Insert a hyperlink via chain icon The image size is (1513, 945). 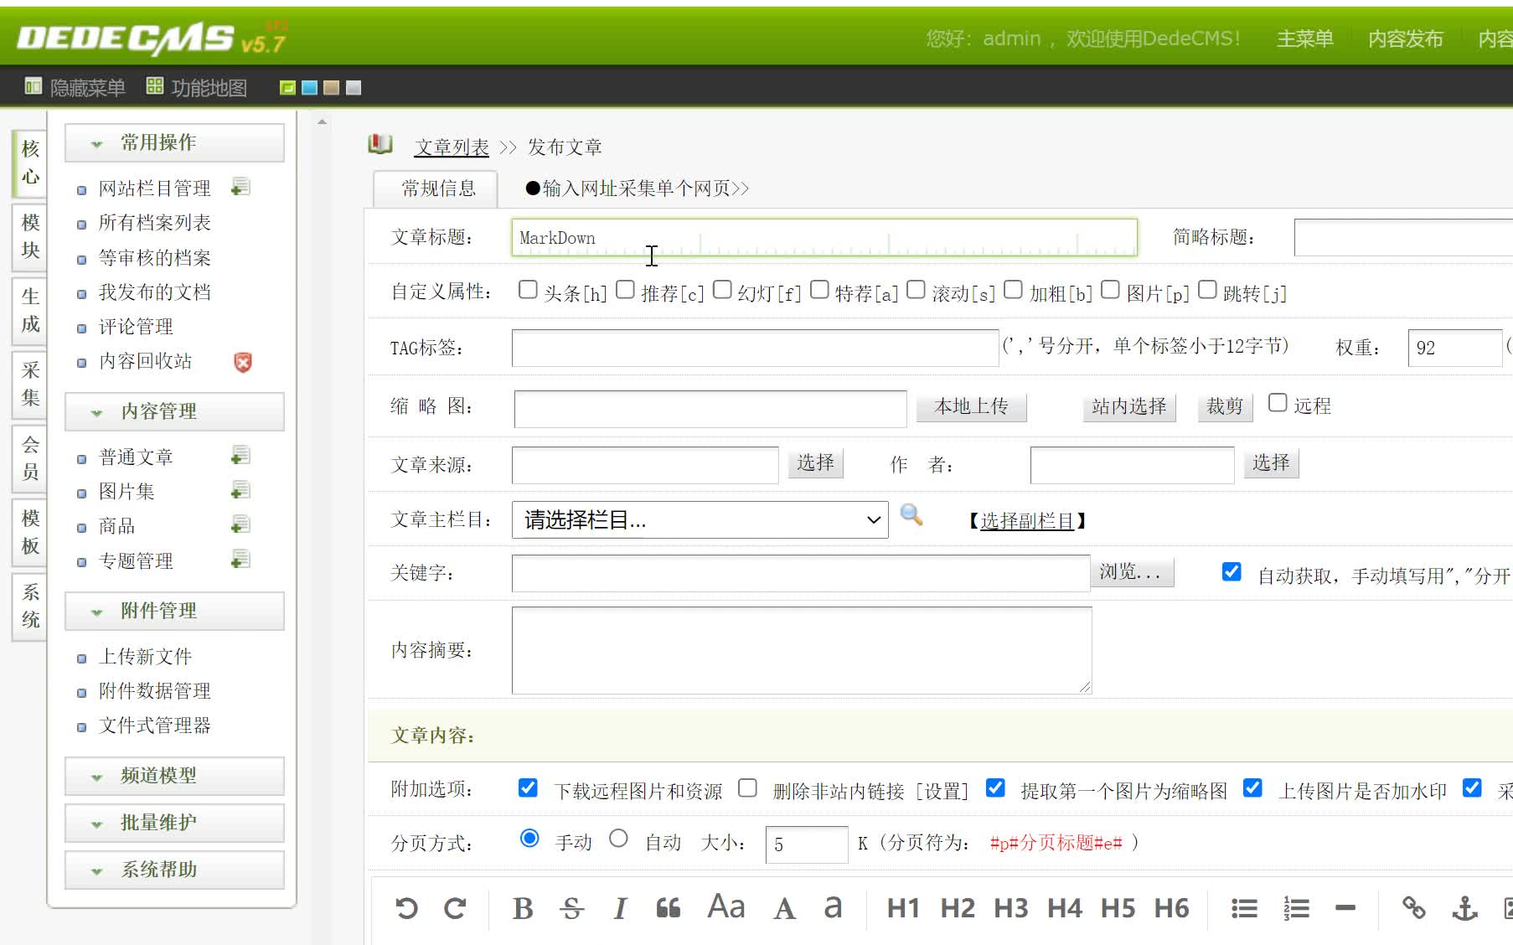tap(1414, 908)
